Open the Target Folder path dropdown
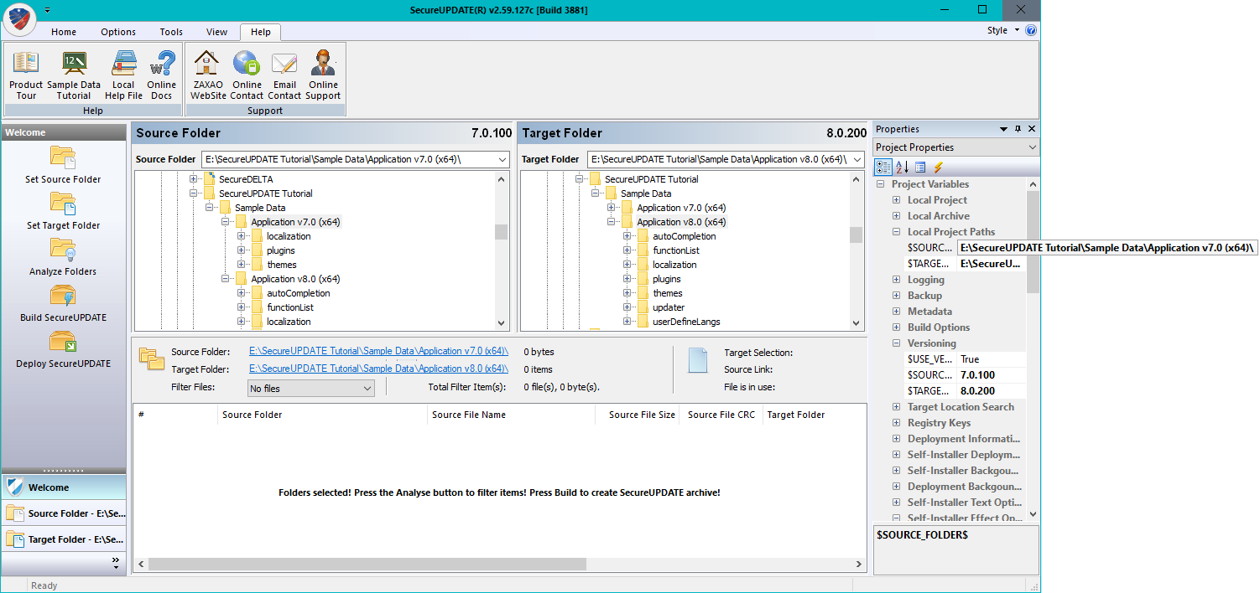The height and width of the screenshot is (593, 1260). pyautogui.click(x=856, y=159)
